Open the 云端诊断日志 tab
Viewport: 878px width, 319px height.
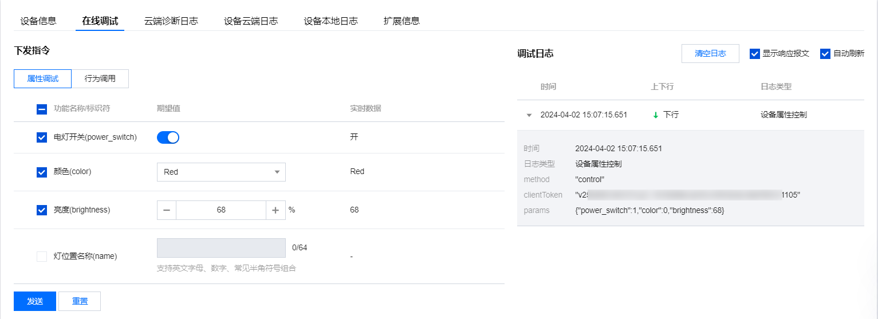[171, 21]
